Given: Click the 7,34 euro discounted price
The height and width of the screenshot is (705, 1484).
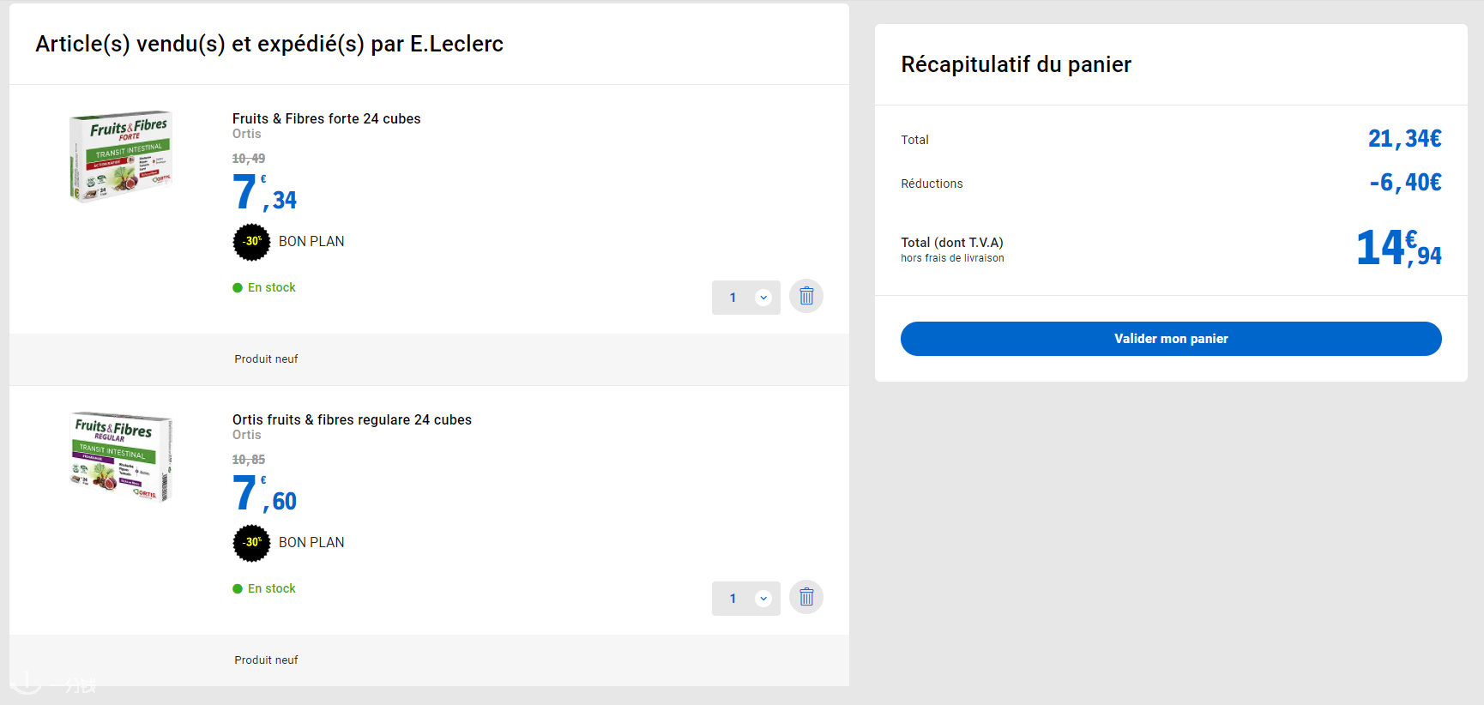Looking at the screenshot, I should point(263,193).
